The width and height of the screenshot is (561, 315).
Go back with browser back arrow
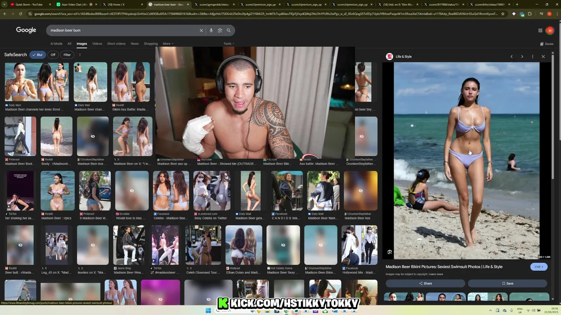click(x=4, y=14)
